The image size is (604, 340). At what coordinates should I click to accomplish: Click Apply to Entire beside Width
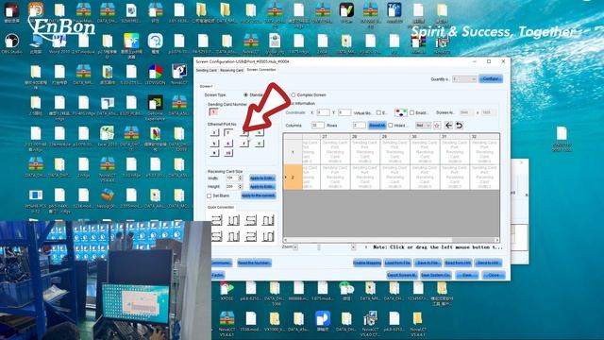(x=262, y=178)
